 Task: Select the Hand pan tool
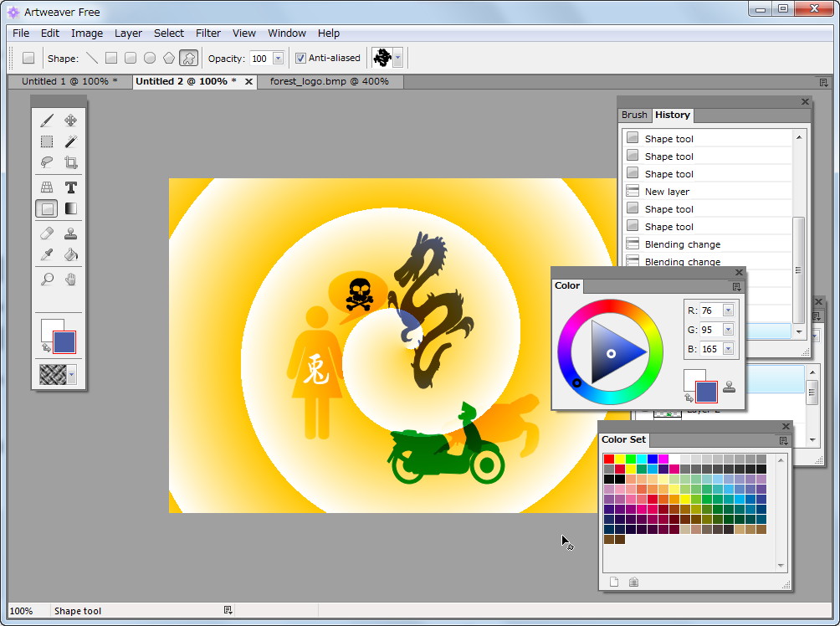[71, 280]
